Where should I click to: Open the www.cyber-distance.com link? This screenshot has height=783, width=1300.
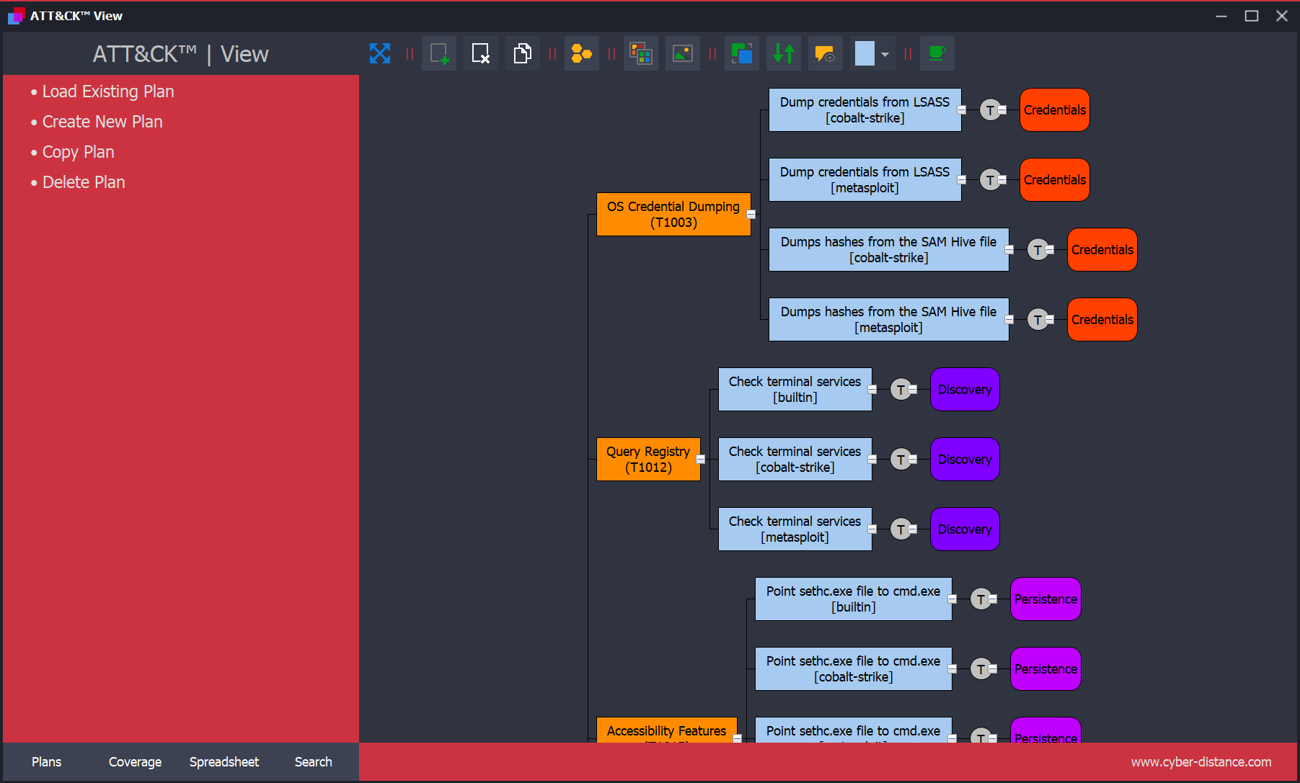point(1201,762)
